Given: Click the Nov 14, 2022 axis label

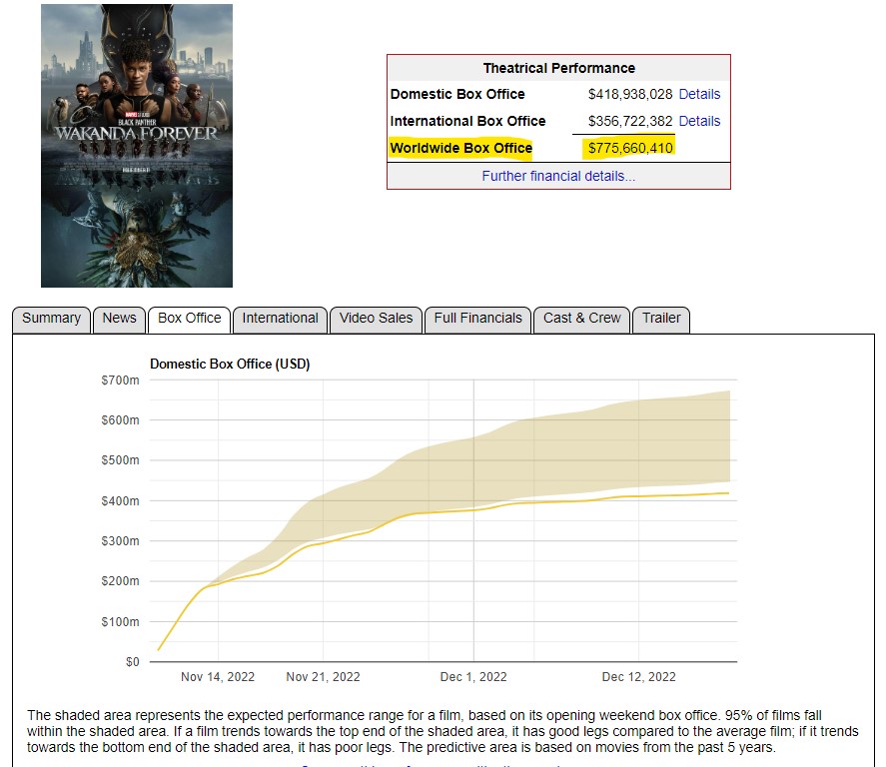Looking at the screenshot, I should coord(218,677).
